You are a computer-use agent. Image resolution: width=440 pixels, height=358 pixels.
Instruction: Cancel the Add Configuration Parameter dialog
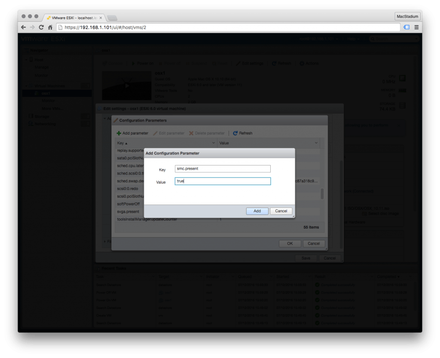[x=281, y=211]
